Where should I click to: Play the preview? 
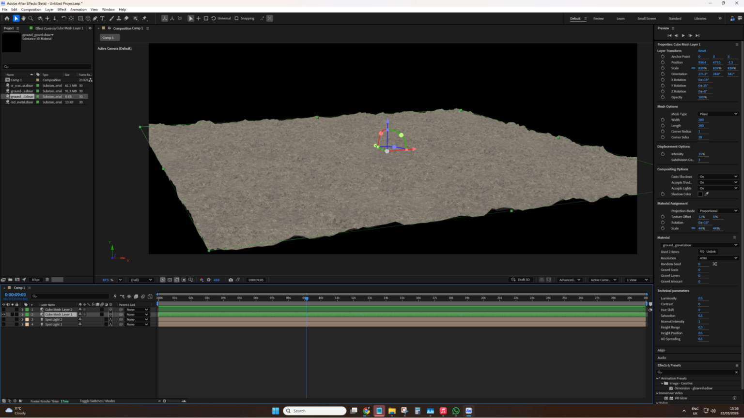pyautogui.click(x=683, y=35)
